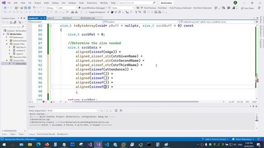The image size is (264, 148).
Task: Open the File menu
Action: pos(9,3)
